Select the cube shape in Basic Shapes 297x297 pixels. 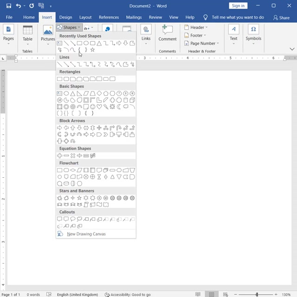tap(133, 100)
